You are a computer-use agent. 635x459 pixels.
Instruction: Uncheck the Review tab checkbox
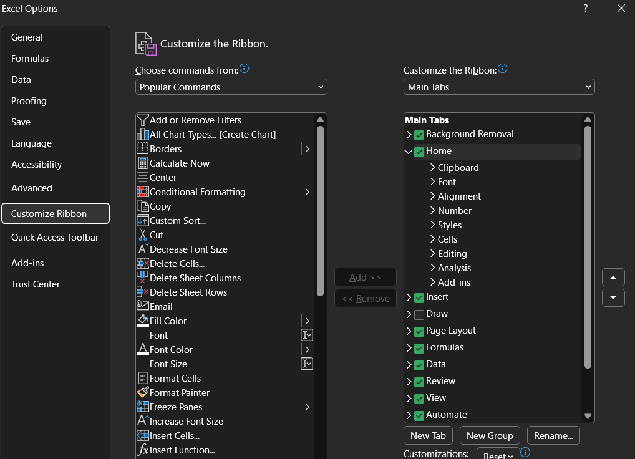click(x=419, y=381)
